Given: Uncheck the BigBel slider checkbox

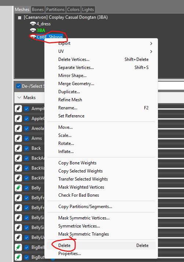Looking at the screenshot, I should [26, 247].
